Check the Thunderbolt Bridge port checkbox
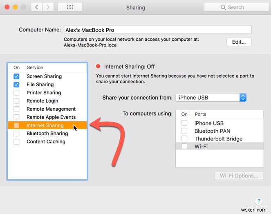This screenshot has height=214, width=271. (x=184, y=138)
